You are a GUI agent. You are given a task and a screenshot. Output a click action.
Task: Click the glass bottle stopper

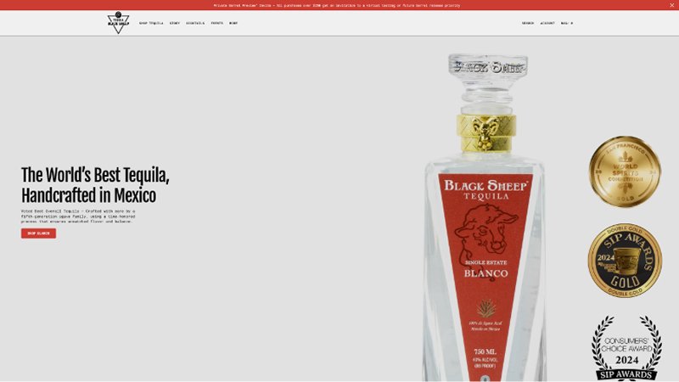487,76
